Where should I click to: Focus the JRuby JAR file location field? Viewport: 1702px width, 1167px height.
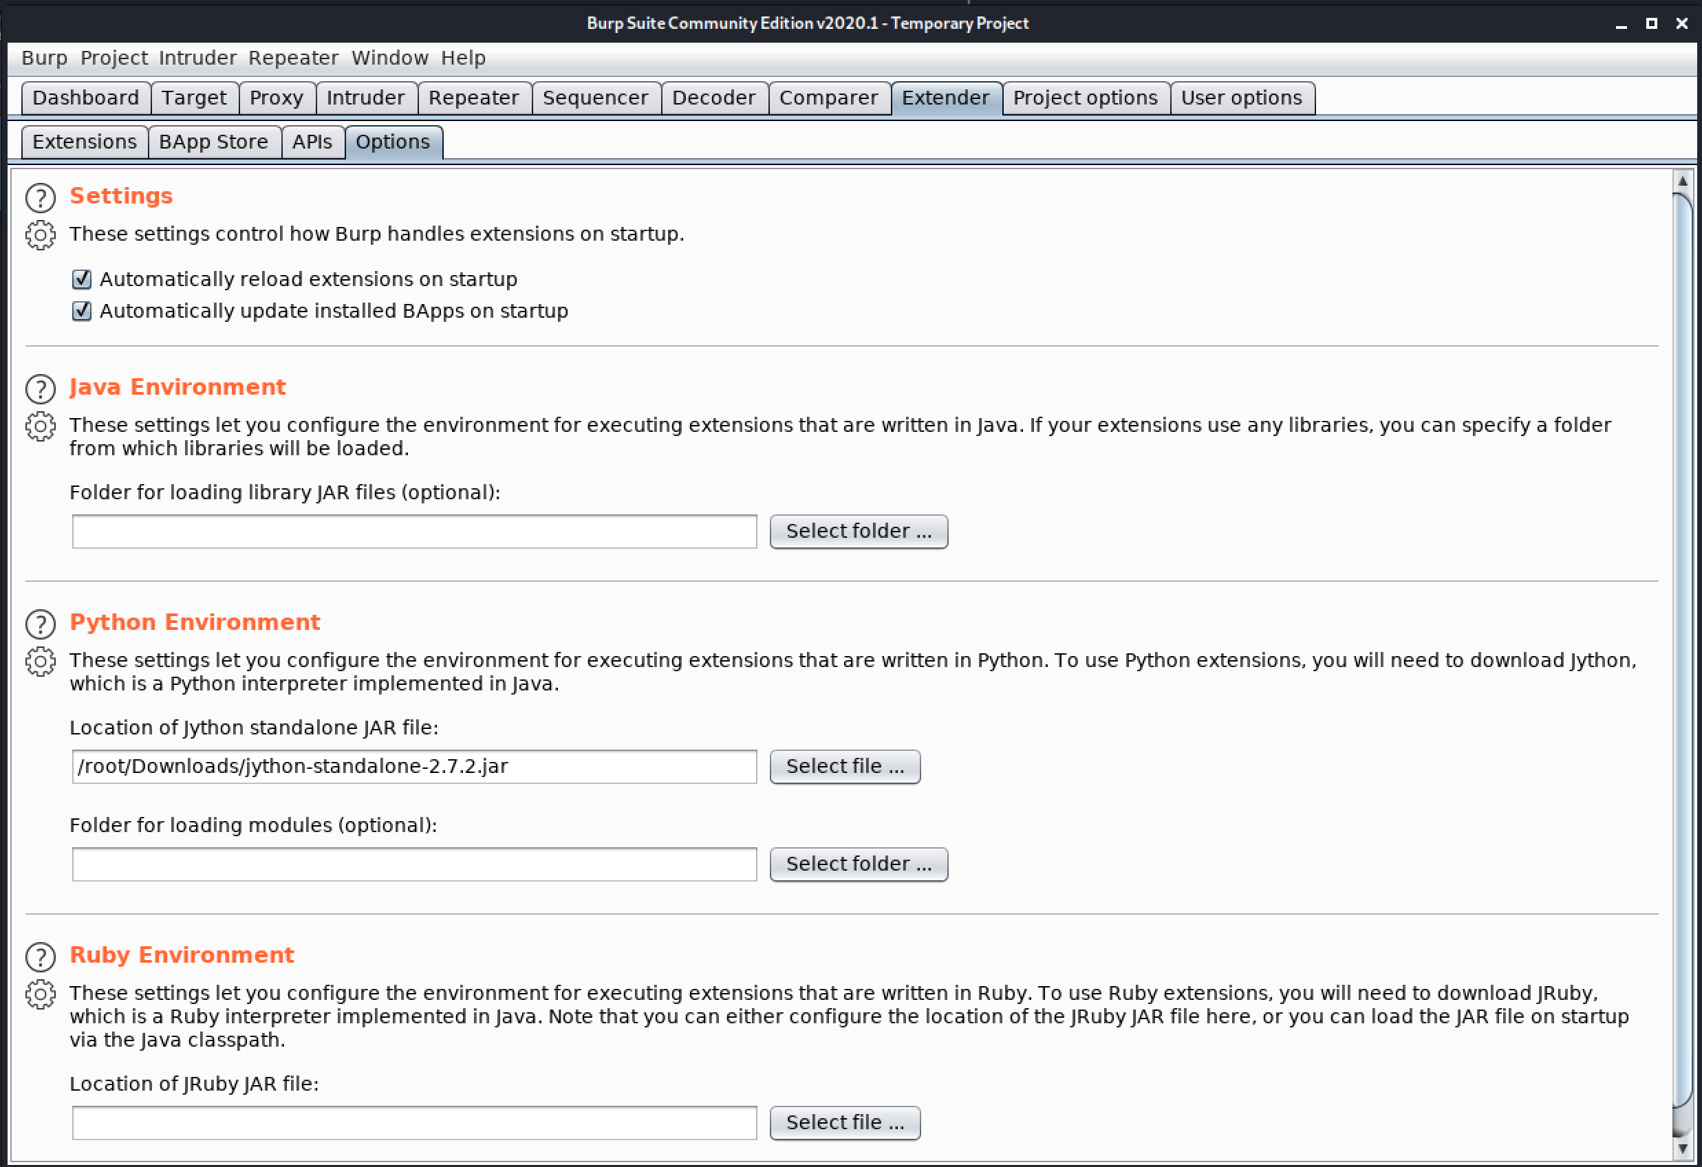pyautogui.click(x=415, y=1123)
